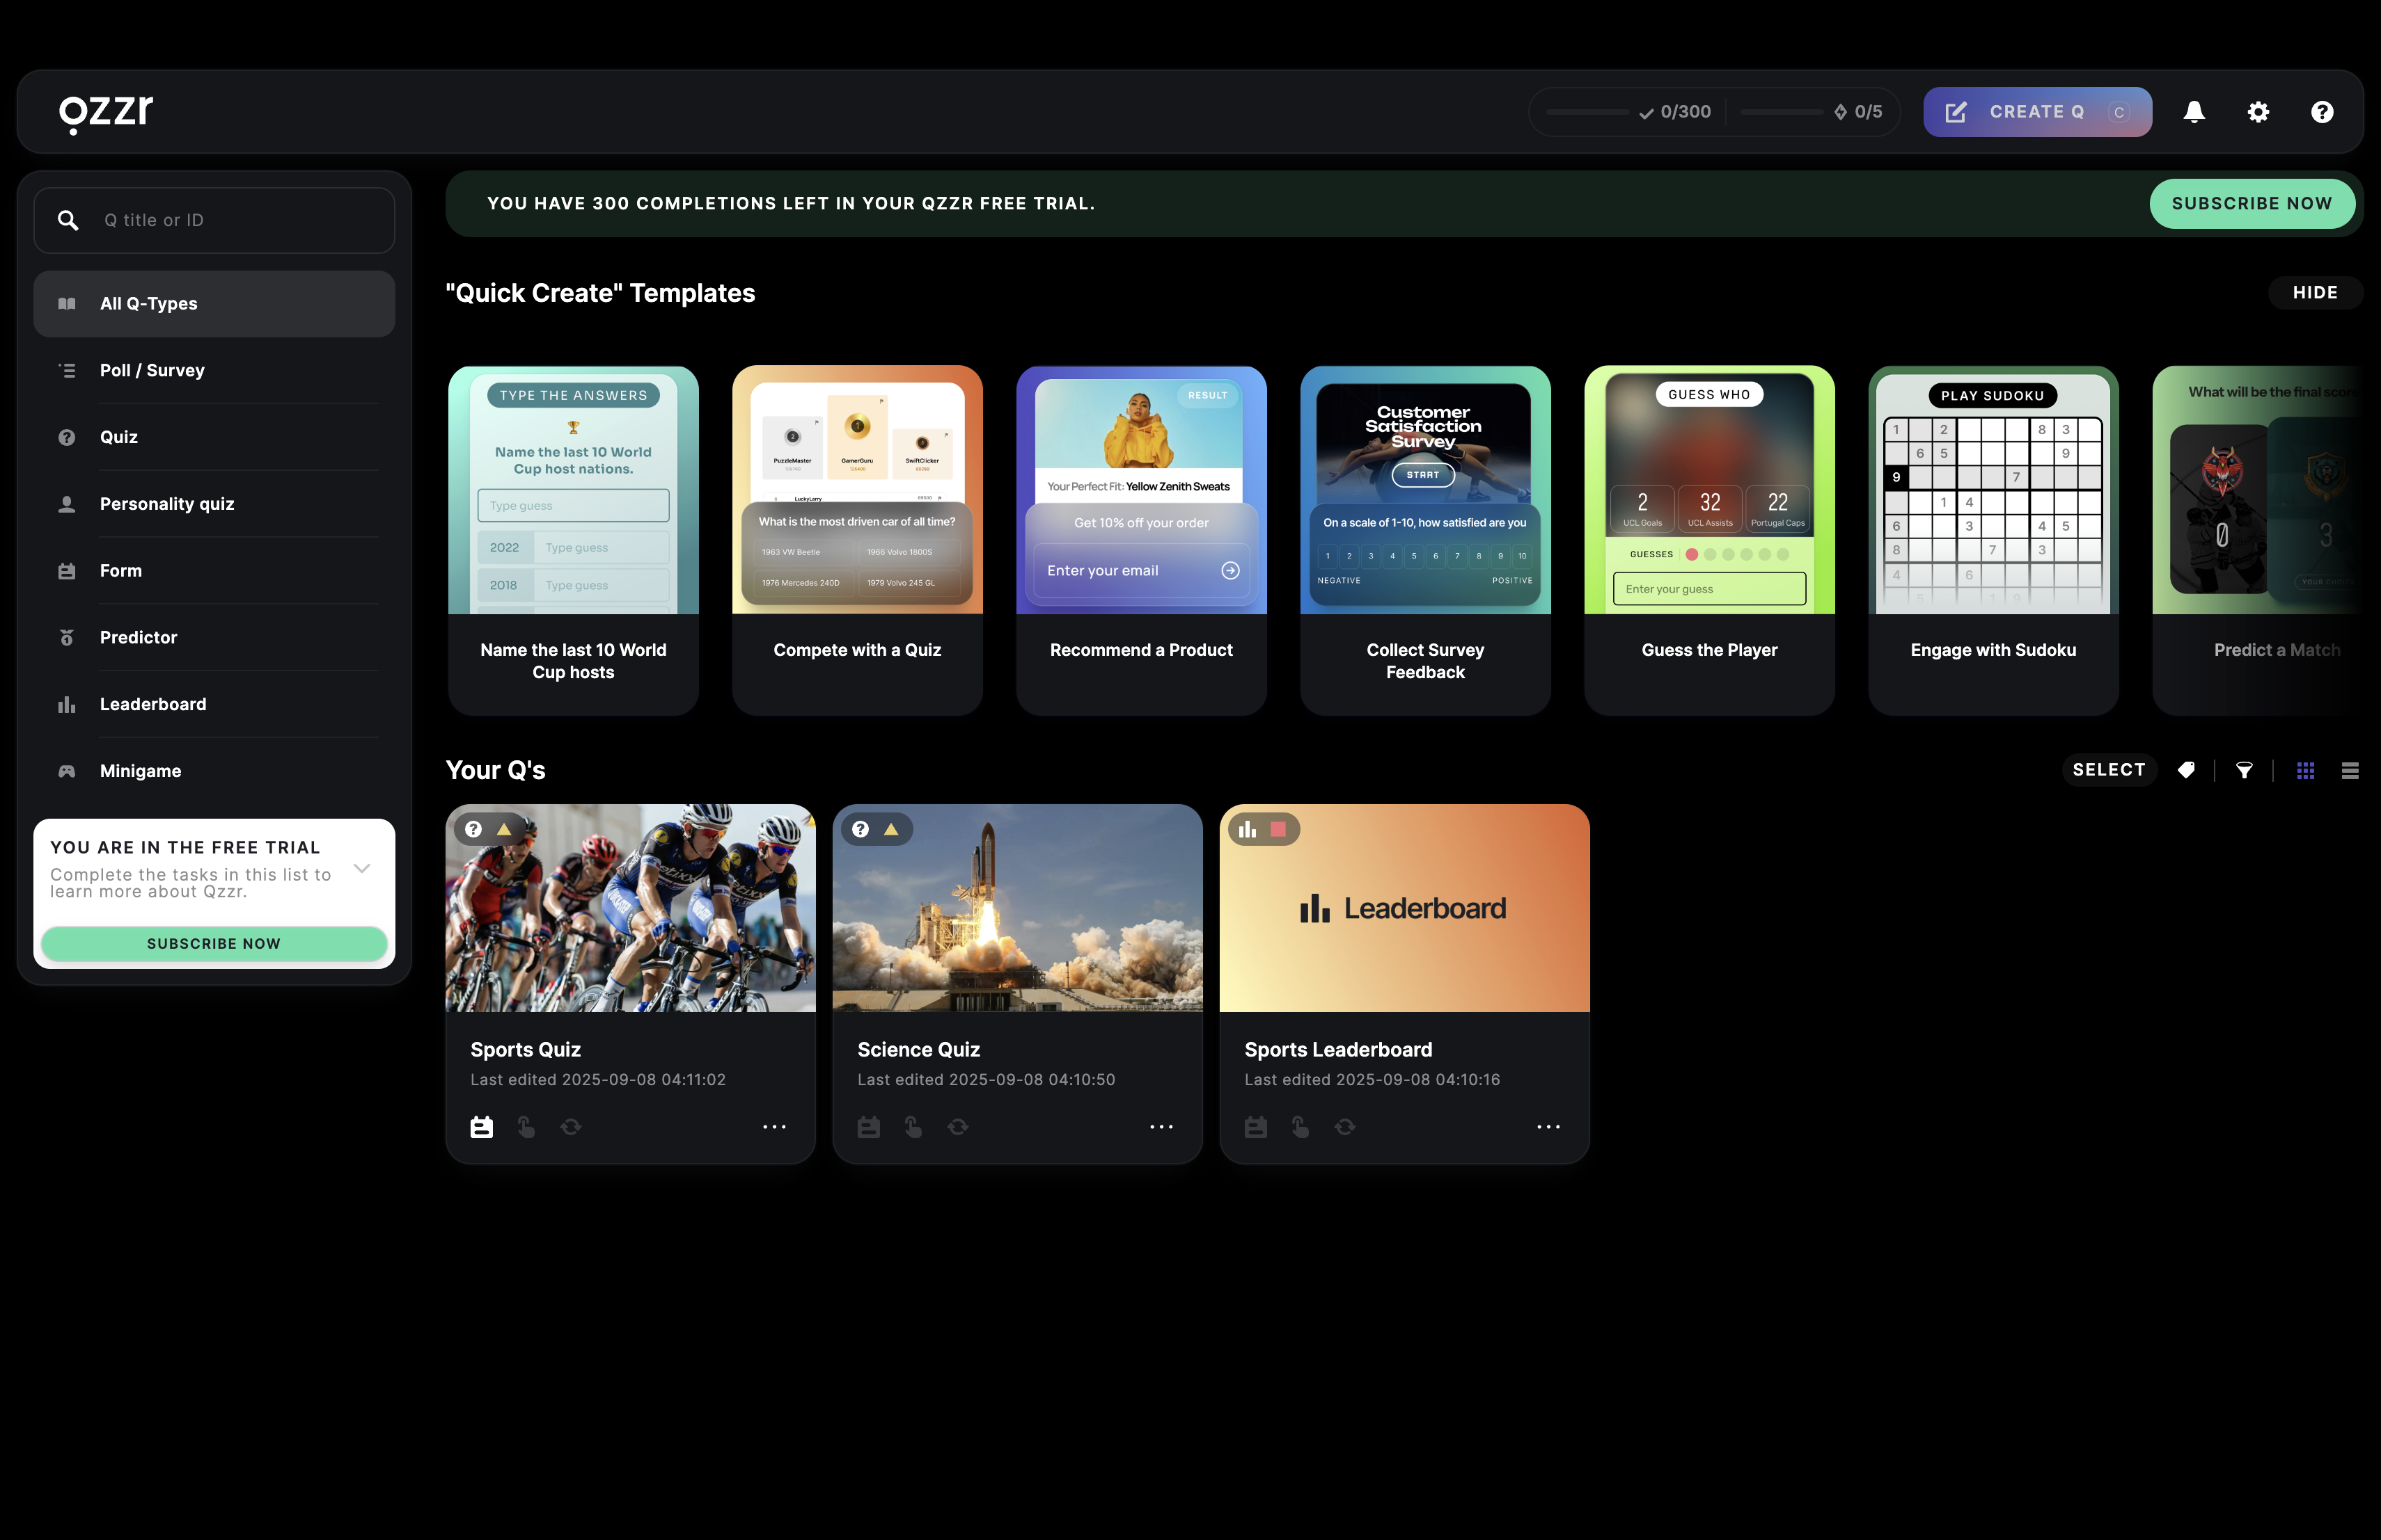Click the refresh icon on Sports Leaderboard card
Image resolution: width=2381 pixels, height=1540 pixels.
pos(1344,1126)
